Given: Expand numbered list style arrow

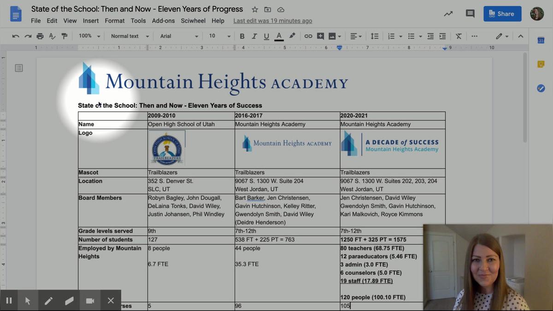Looking at the screenshot, I should click(x=400, y=36).
